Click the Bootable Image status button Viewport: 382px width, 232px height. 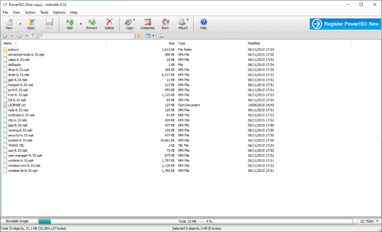point(17,221)
